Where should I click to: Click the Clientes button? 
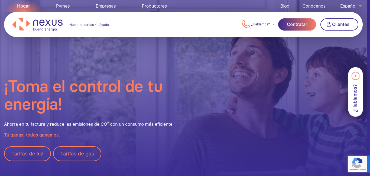click(x=339, y=24)
